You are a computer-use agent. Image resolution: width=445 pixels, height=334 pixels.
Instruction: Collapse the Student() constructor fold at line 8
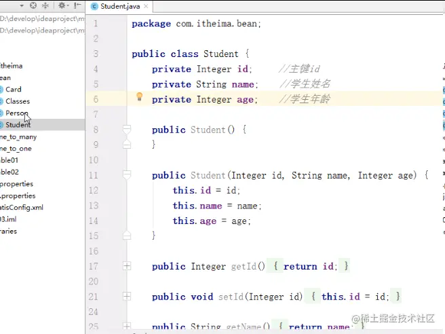tap(127, 130)
